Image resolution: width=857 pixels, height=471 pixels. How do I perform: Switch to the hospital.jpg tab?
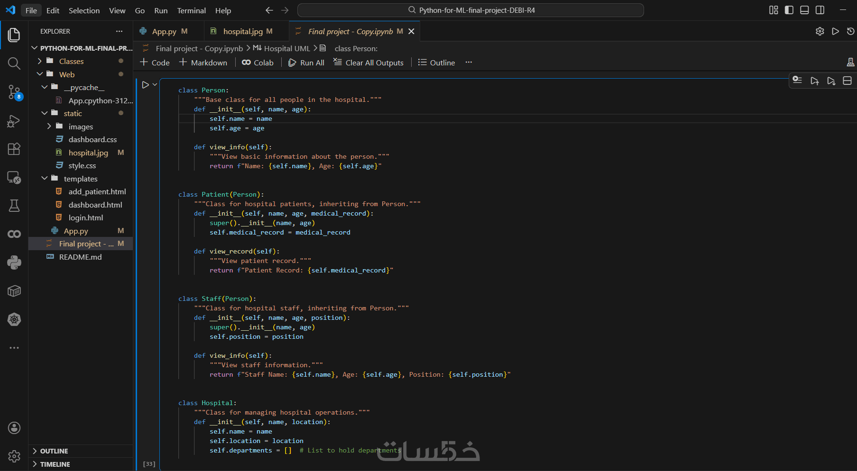point(242,31)
